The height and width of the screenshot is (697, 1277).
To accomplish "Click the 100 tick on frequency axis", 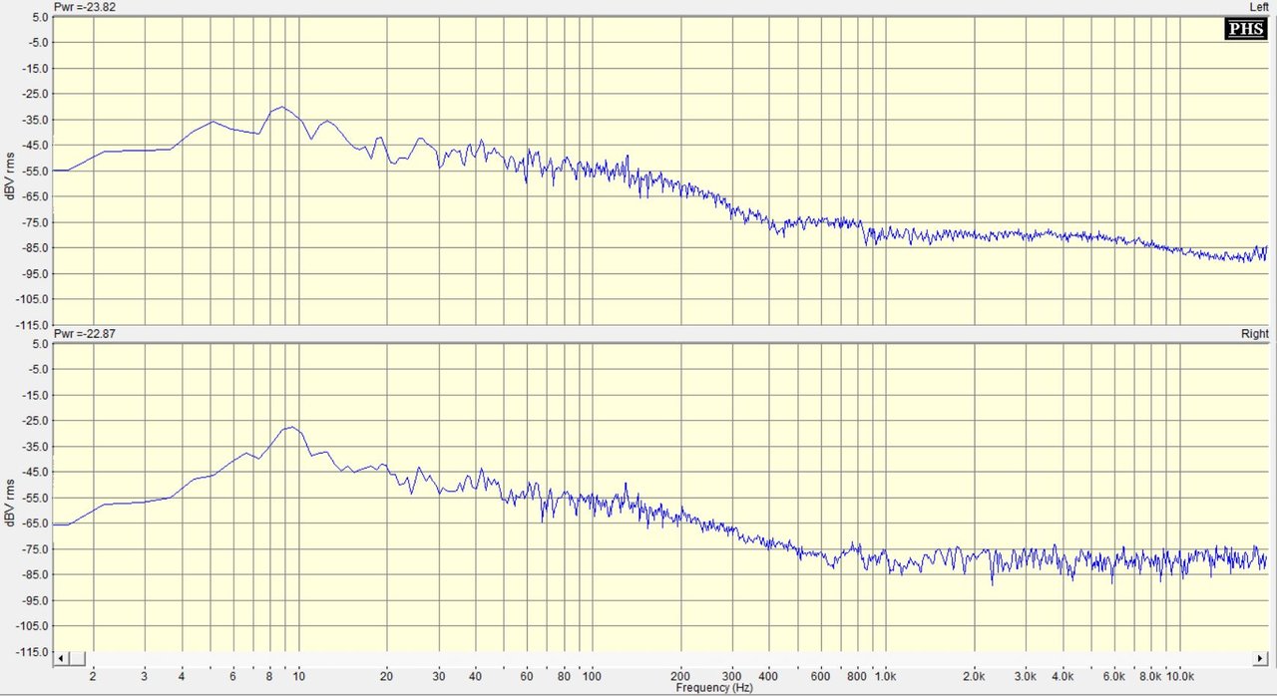I will [x=592, y=676].
